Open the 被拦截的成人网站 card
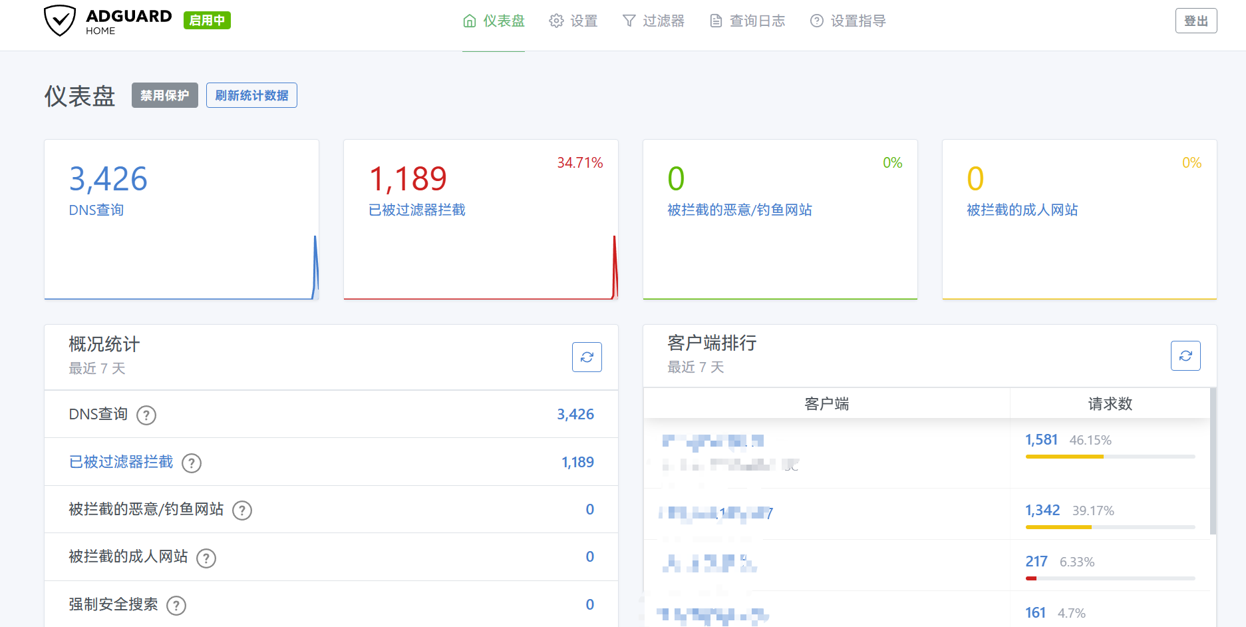The height and width of the screenshot is (627, 1246). pyautogui.click(x=1080, y=220)
